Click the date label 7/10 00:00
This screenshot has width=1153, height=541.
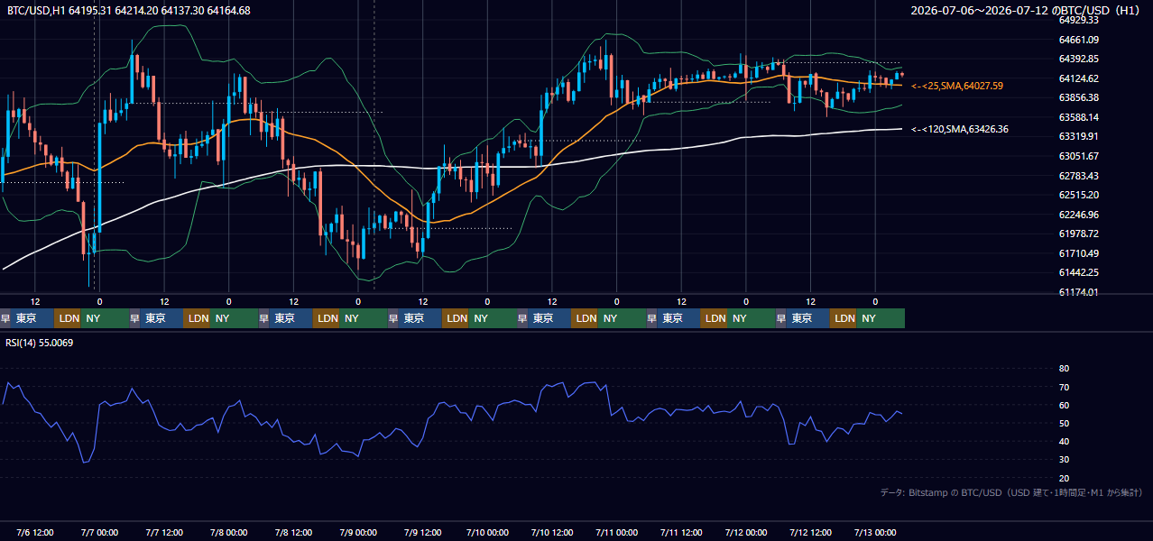[x=487, y=532]
